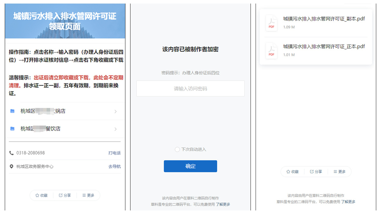Open 城镇污水排入排水管网许可证_副本.pdf file
The height and width of the screenshot is (214, 381).
point(324,19)
